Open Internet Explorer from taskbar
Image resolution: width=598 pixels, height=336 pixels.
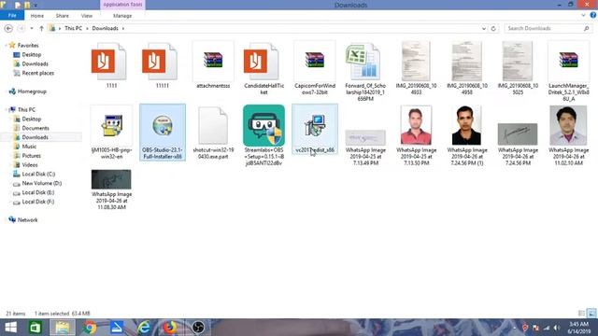pos(144,328)
